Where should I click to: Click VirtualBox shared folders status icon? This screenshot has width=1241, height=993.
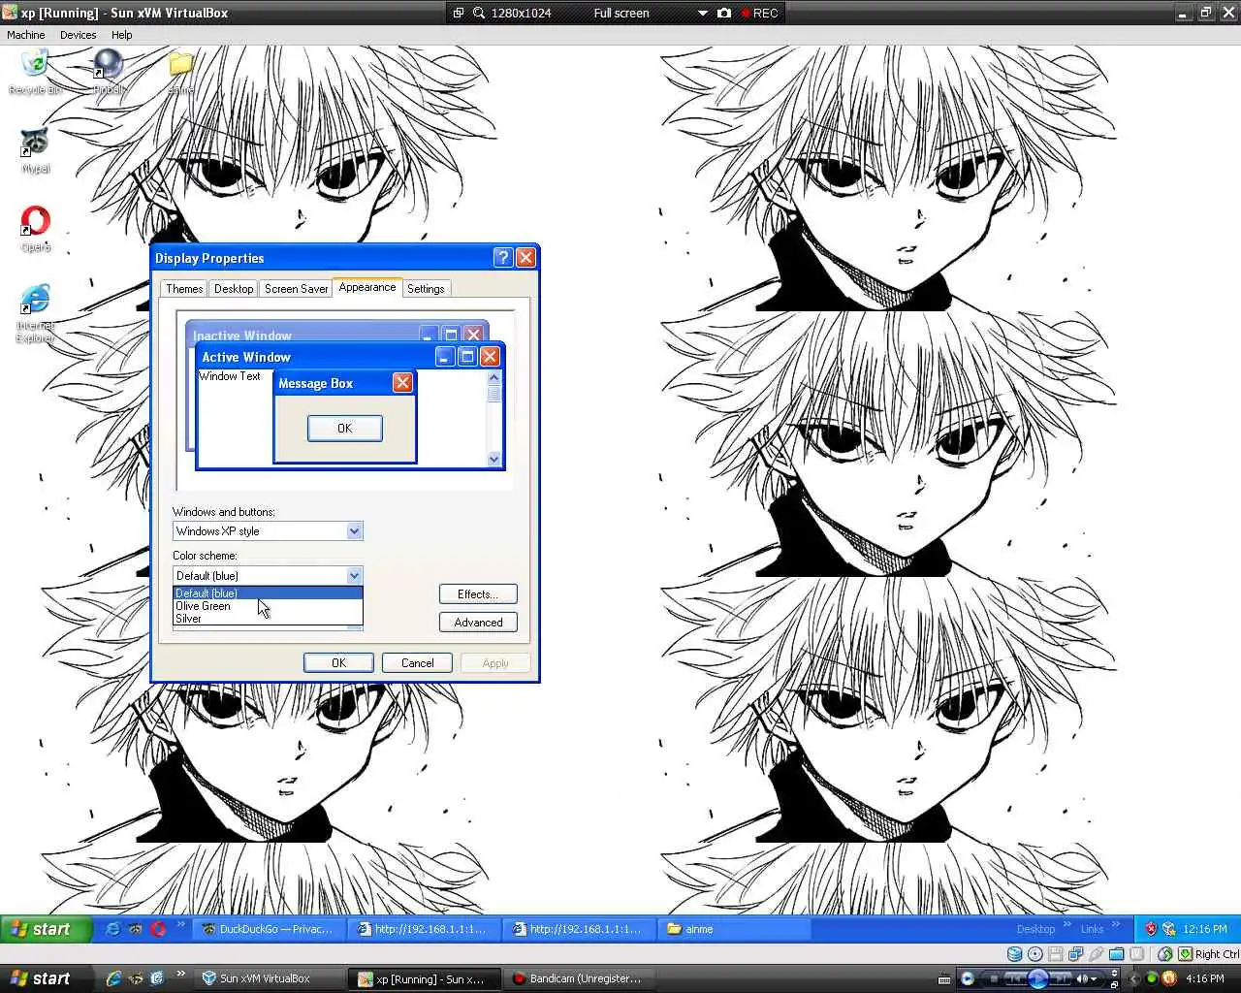pyautogui.click(x=1117, y=954)
